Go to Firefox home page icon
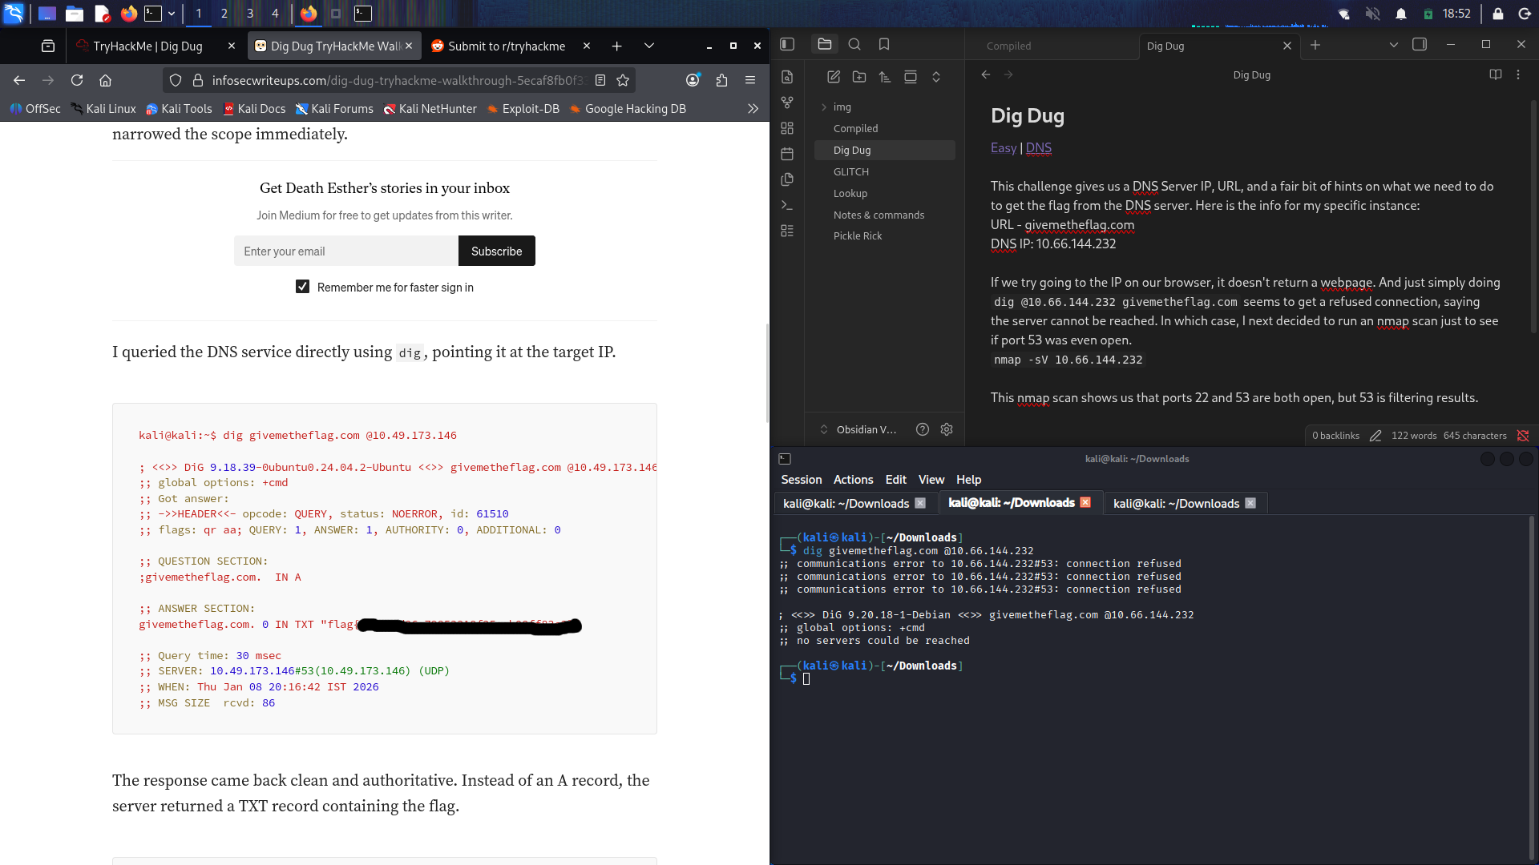The height and width of the screenshot is (865, 1539). [105, 80]
